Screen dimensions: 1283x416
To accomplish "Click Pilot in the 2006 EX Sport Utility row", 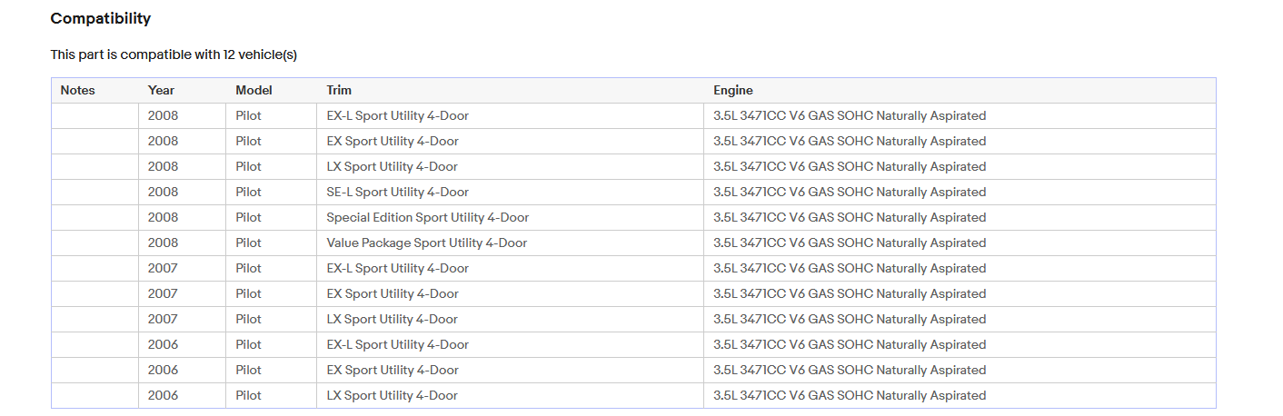I will pyautogui.click(x=248, y=370).
